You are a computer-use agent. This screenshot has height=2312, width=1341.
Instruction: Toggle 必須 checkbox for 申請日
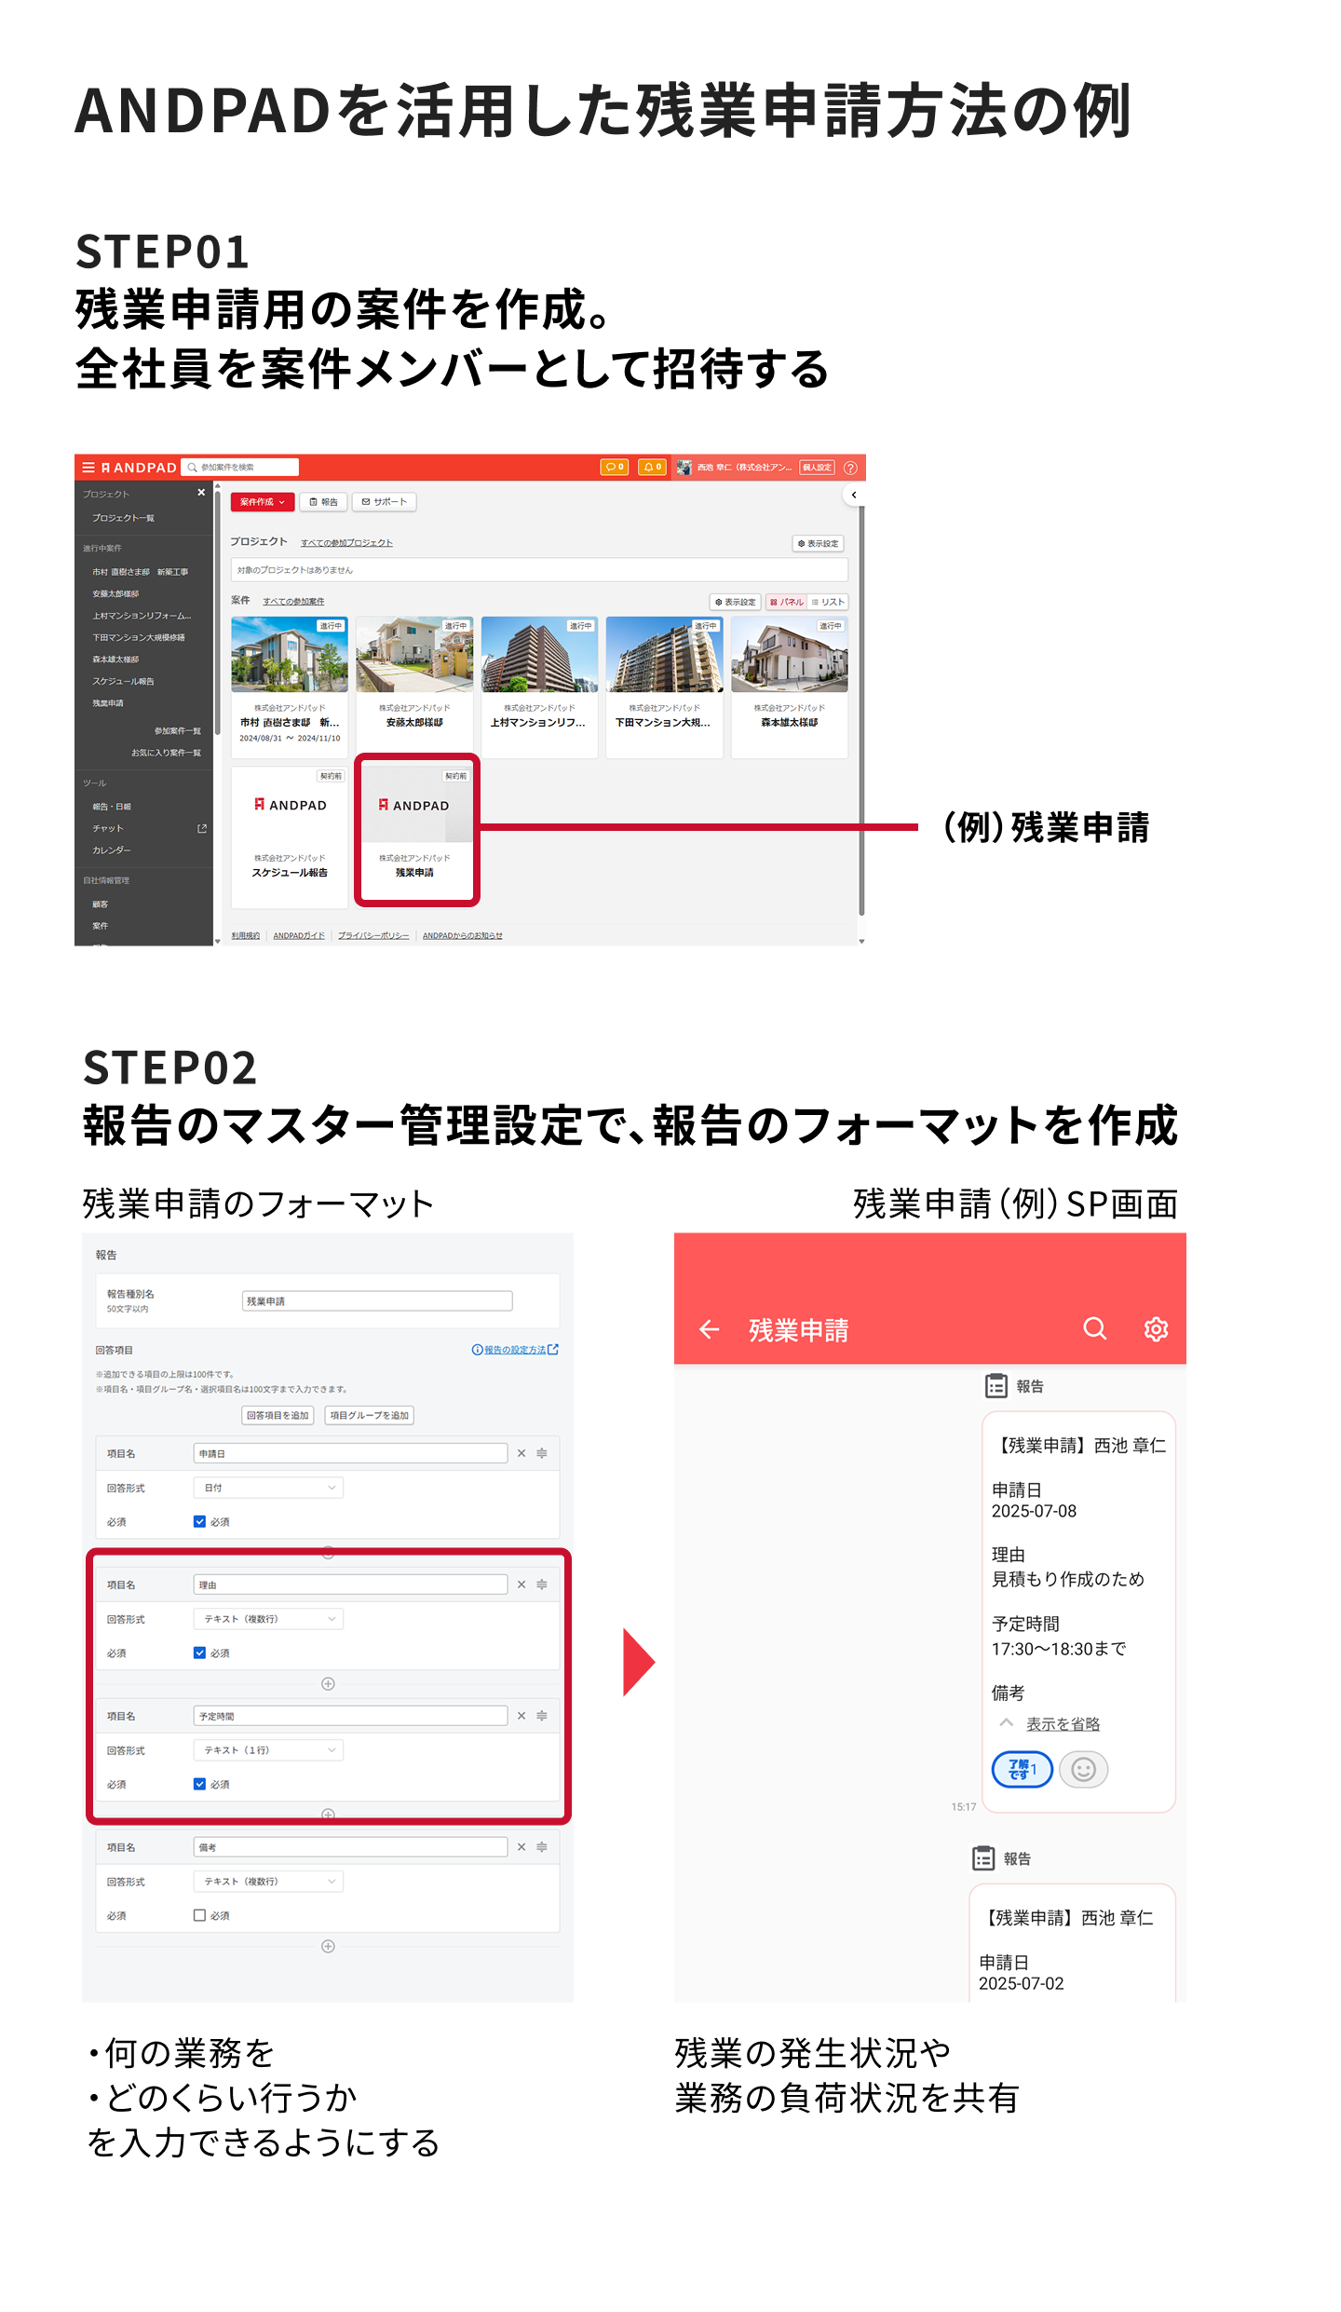click(199, 1521)
